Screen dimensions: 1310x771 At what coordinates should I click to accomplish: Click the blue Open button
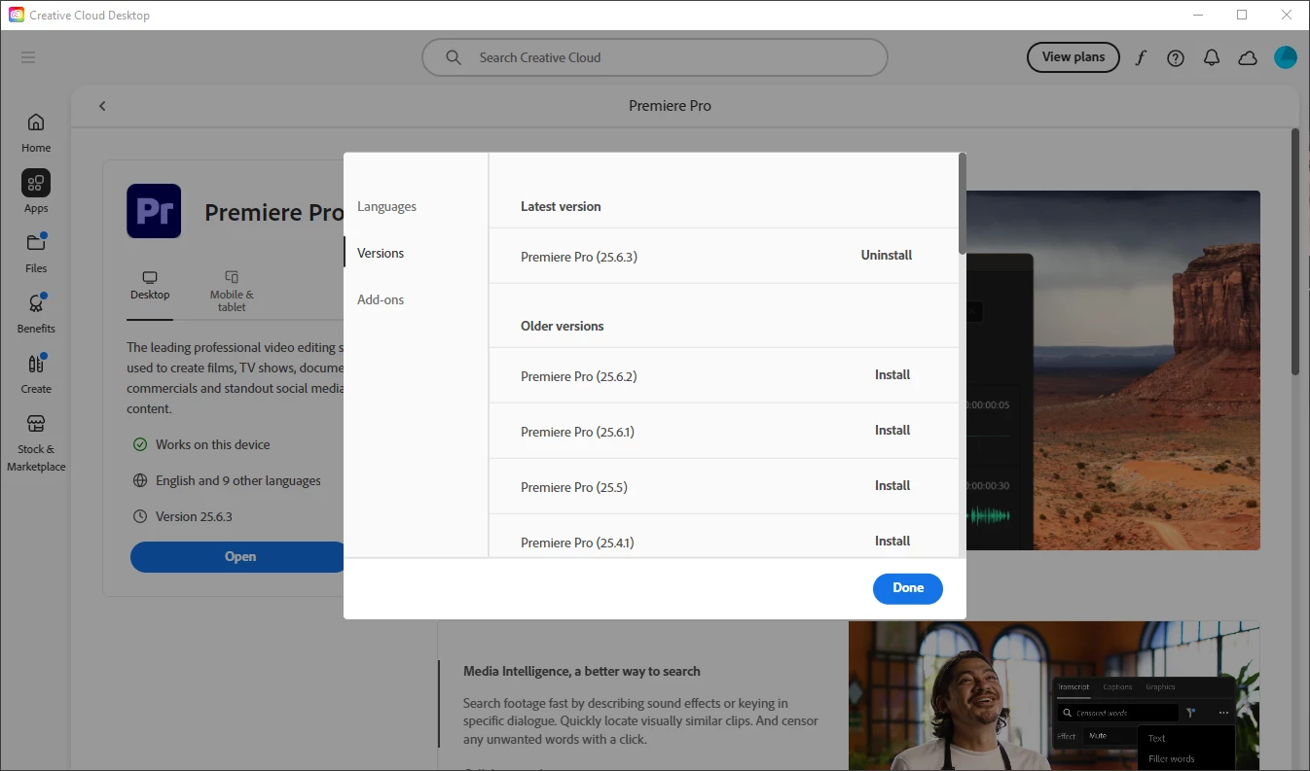click(238, 557)
